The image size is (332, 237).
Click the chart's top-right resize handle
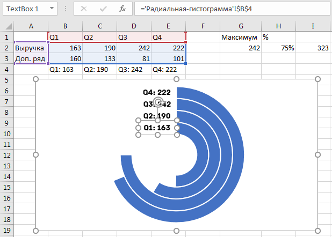pos(317,79)
